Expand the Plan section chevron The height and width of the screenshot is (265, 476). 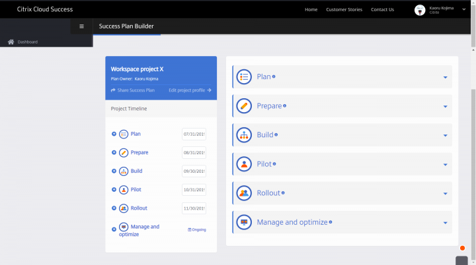tap(446, 77)
